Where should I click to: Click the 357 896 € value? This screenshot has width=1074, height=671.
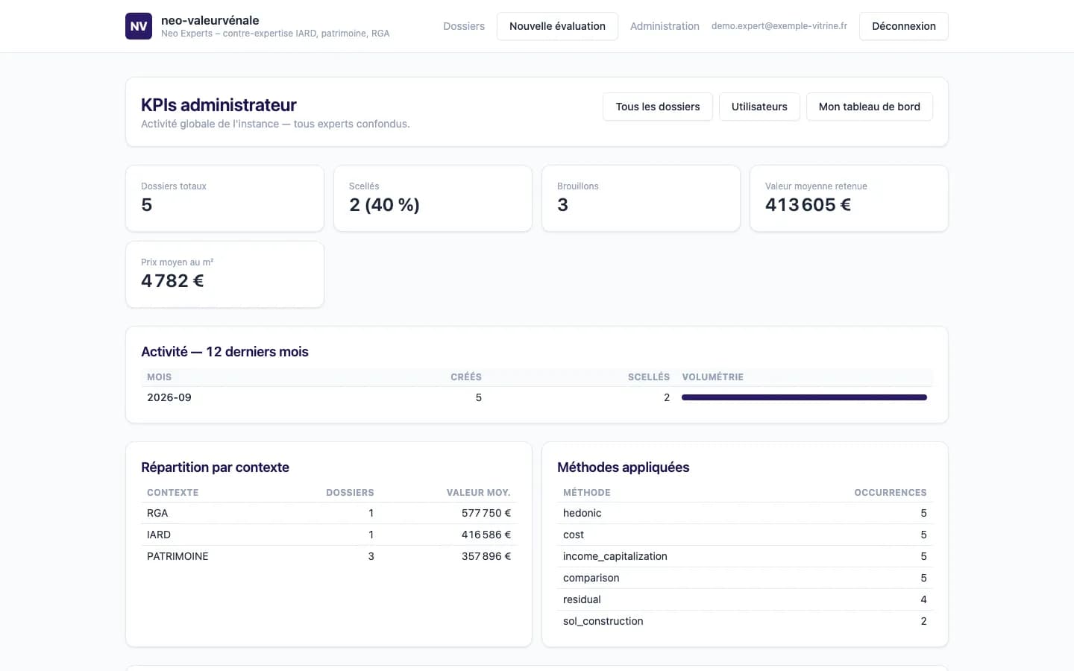[x=486, y=556]
